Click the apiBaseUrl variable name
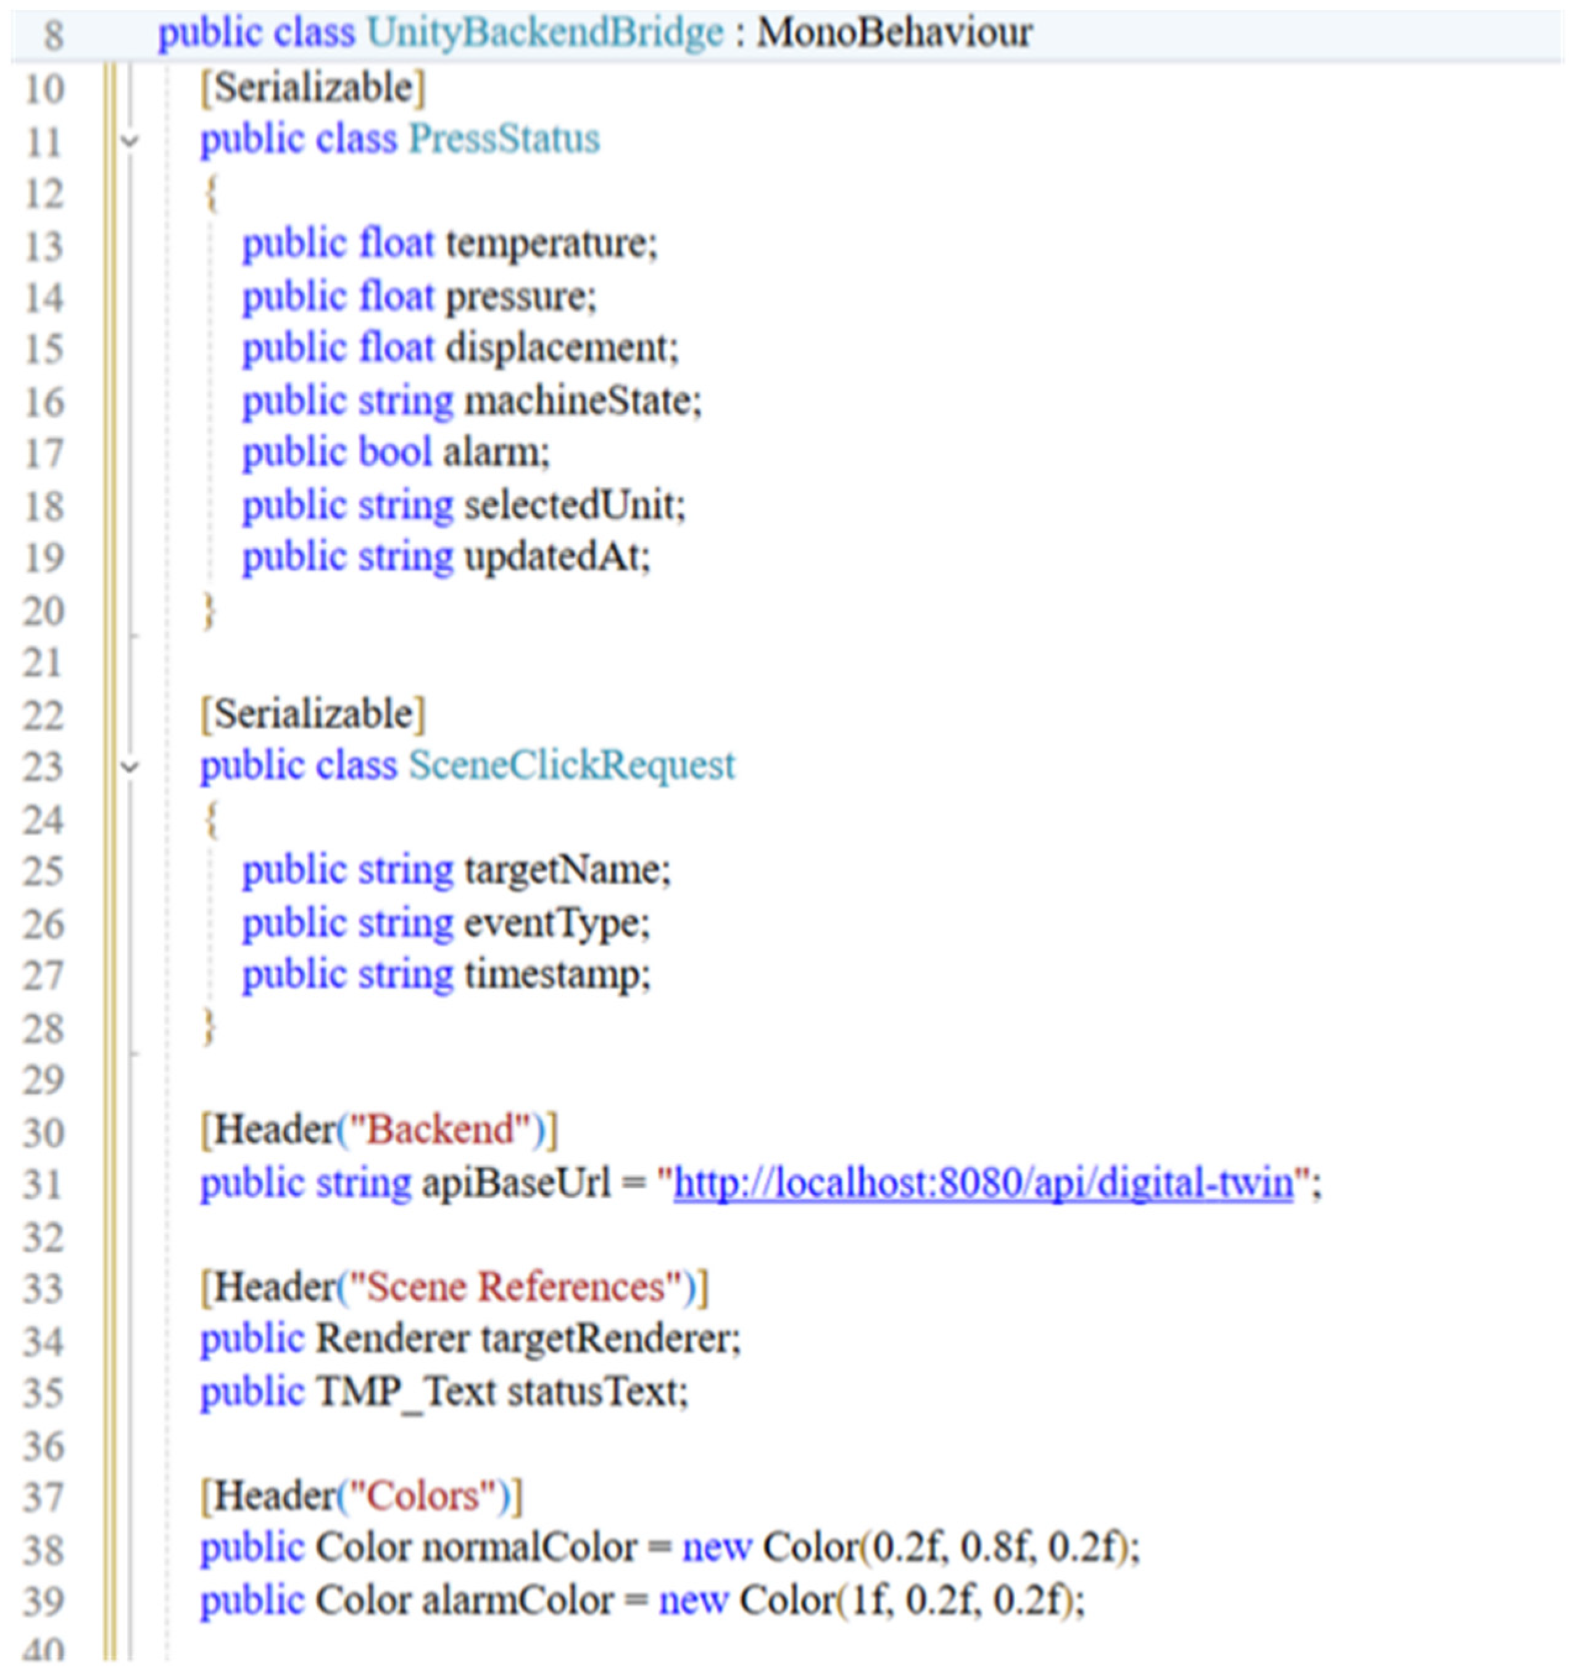 click(517, 1184)
